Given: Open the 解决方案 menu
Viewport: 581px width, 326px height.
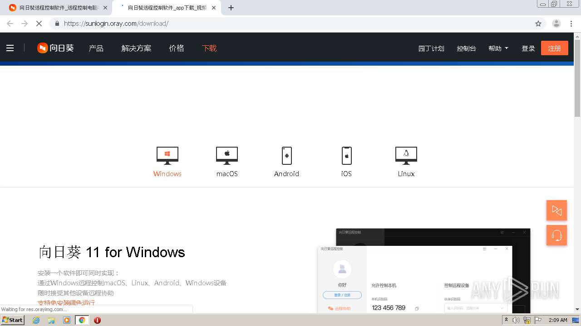Looking at the screenshot, I should tap(136, 48).
